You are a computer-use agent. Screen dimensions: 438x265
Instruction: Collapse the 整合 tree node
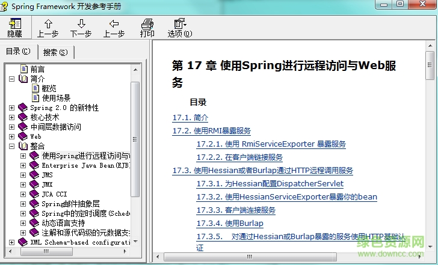(x=11, y=146)
